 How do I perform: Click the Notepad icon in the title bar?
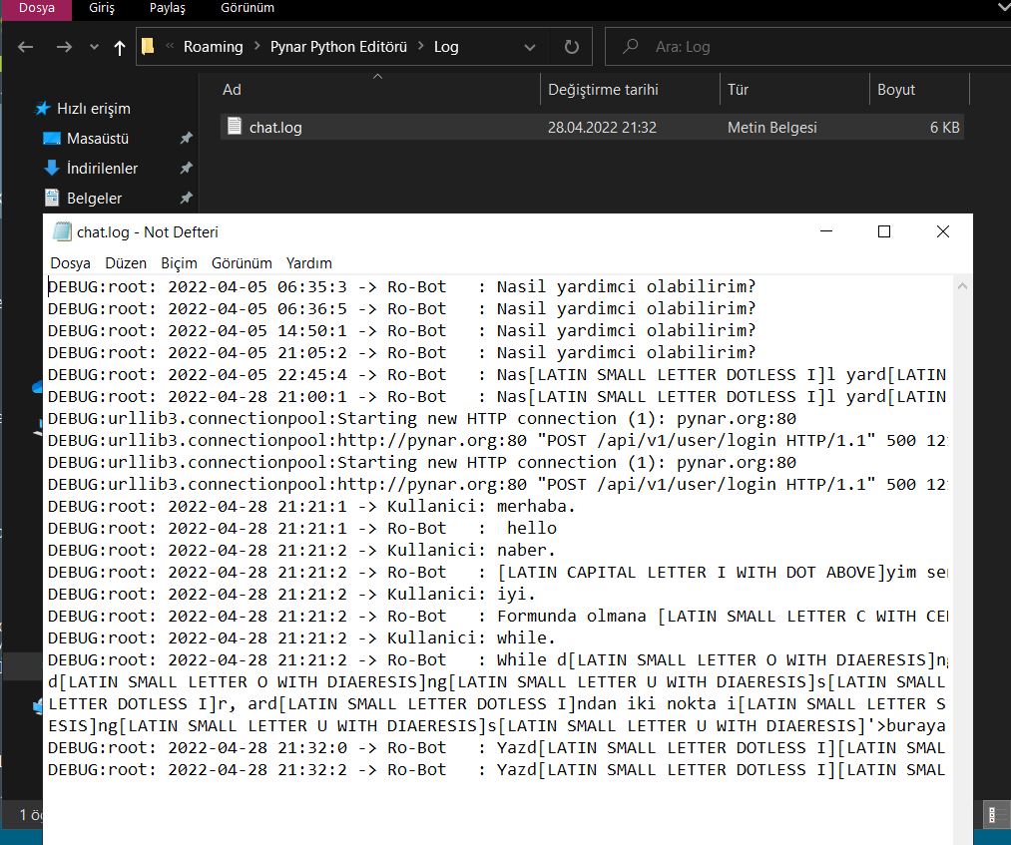[x=62, y=230]
